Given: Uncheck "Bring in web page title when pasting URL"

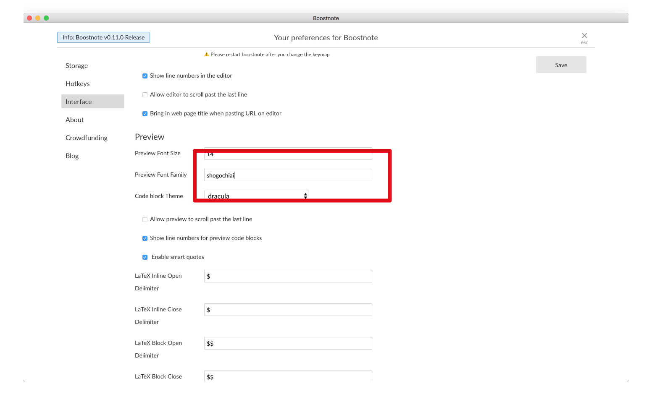Looking at the screenshot, I should tap(145, 113).
